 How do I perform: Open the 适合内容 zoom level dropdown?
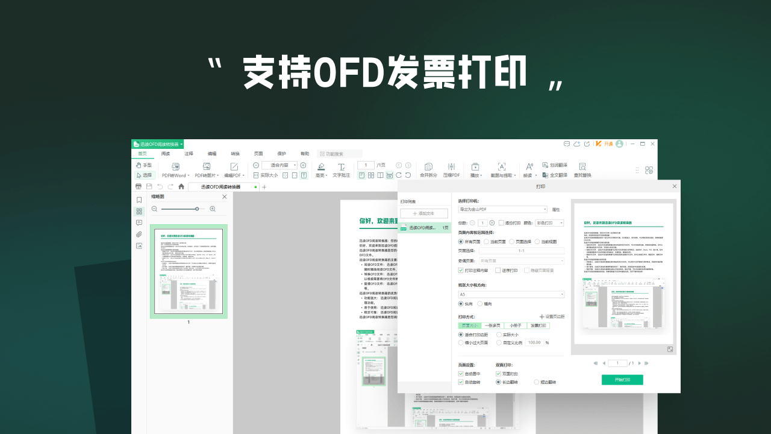[279, 165]
